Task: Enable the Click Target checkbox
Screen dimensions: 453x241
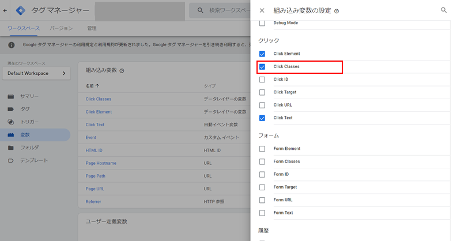Action: point(262,92)
